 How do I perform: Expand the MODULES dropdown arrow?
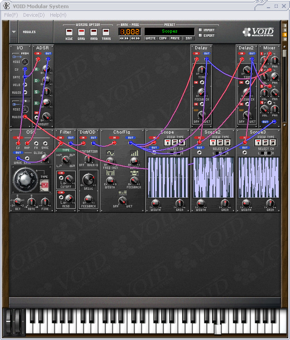coord(14,32)
